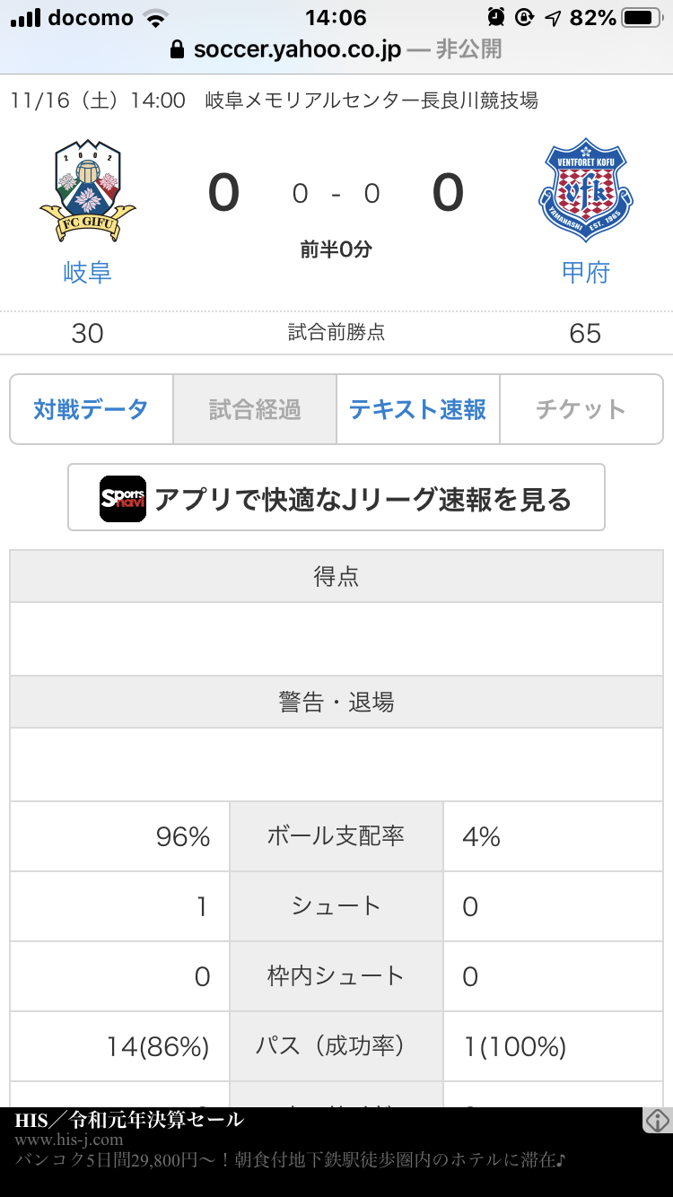This screenshot has width=673, height=1197.
Task: Tap the ad info icon on the banner
Action: pyautogui.click(x=658, y=1120)
